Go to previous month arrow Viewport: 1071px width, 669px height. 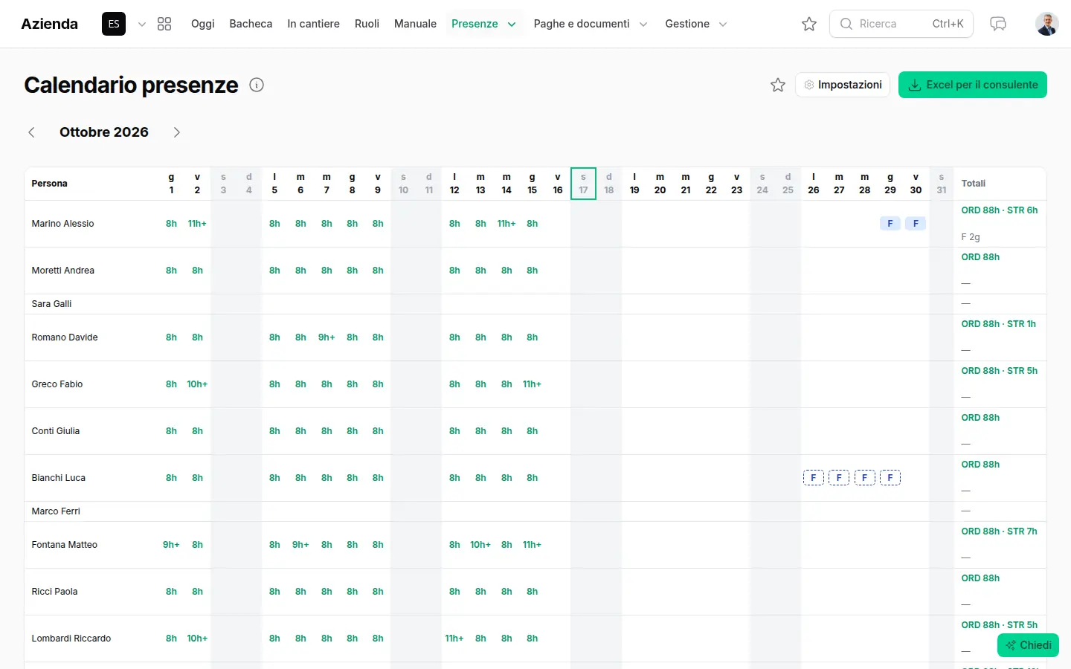click(31, 132)
